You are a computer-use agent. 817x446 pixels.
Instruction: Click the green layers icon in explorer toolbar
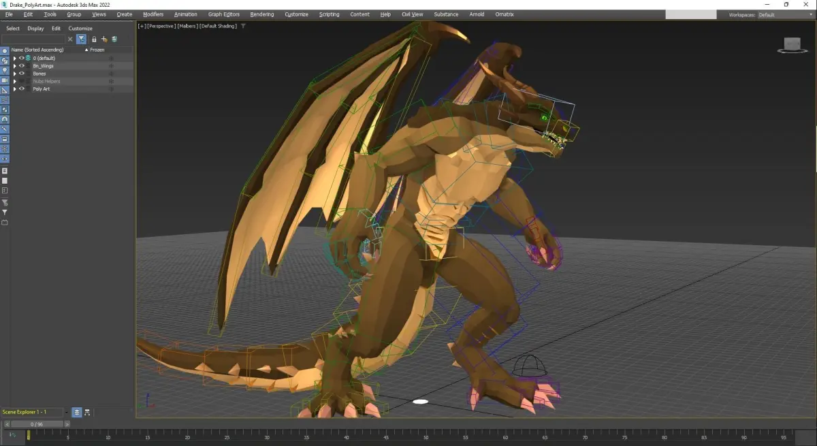[x=114, y=39]
